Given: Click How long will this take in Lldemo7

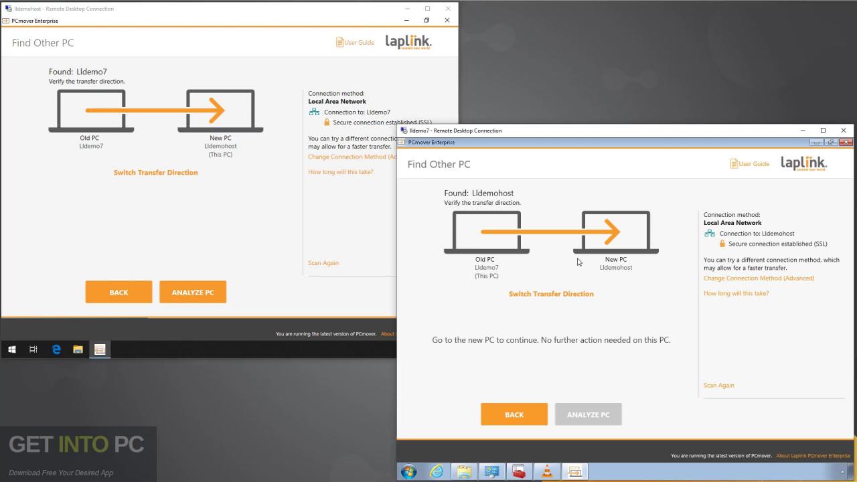Looking at the screenshot, I should 736,293.
